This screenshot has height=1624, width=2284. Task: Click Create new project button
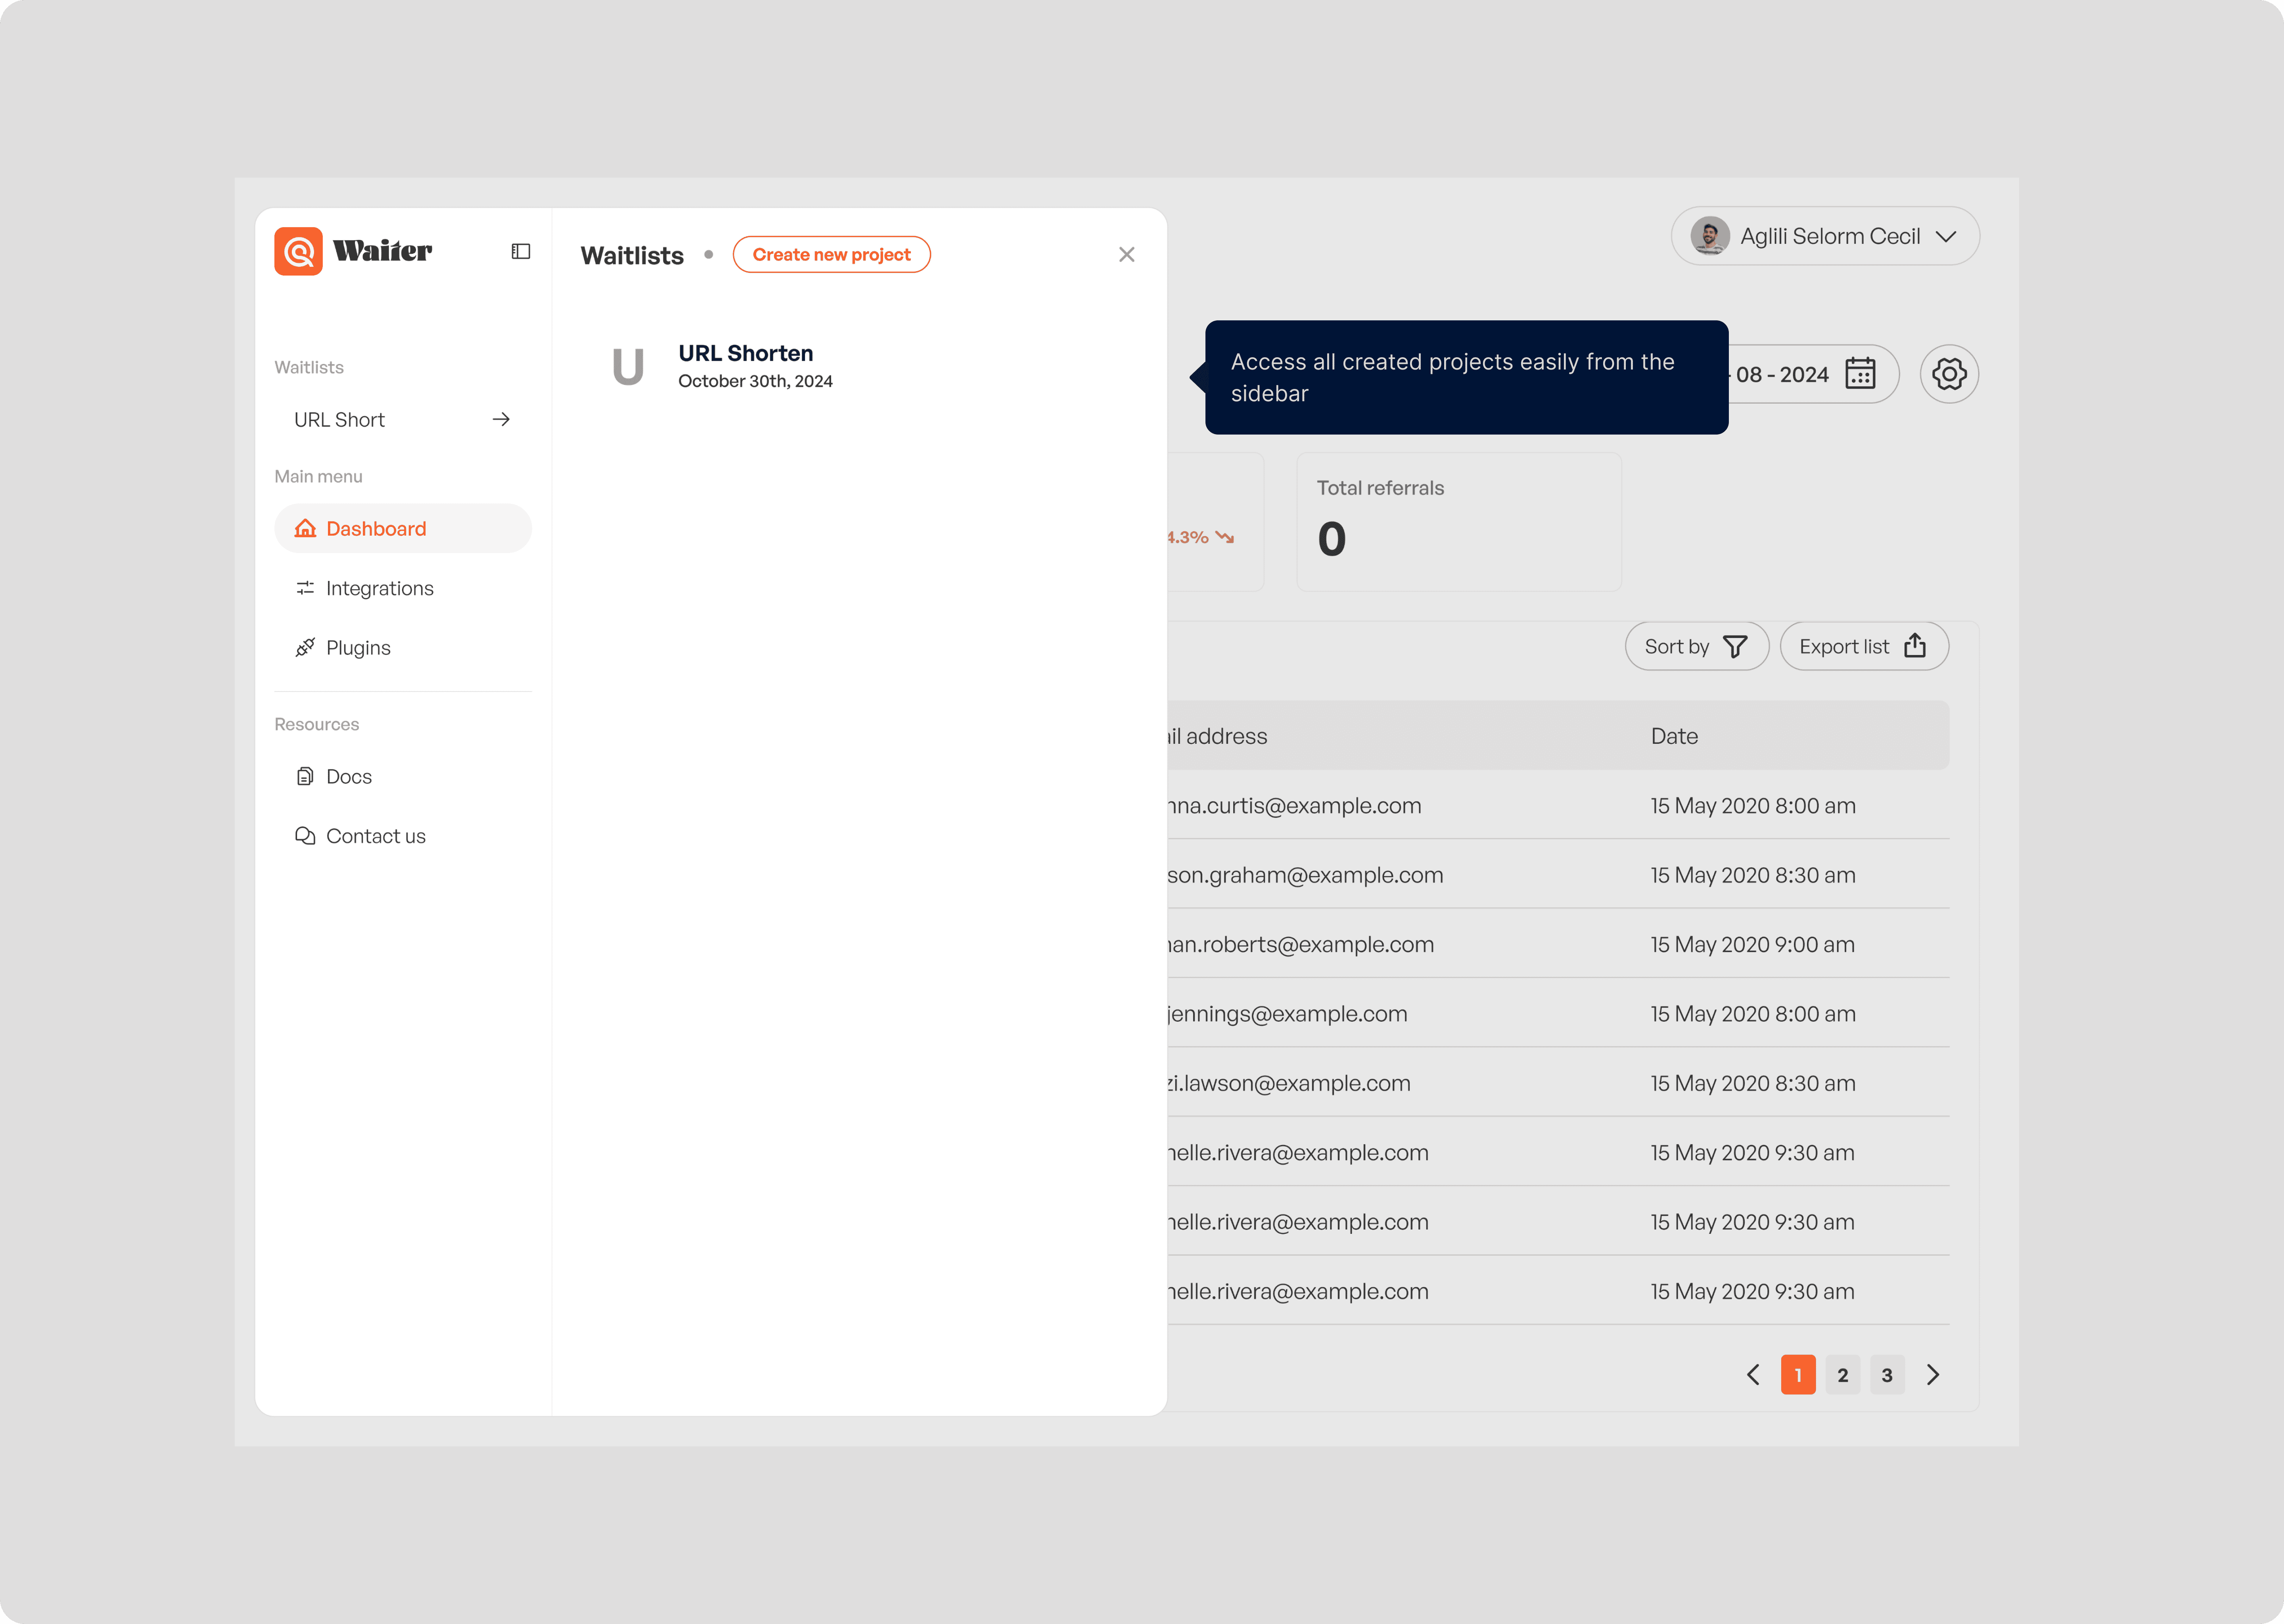point(831,255)
